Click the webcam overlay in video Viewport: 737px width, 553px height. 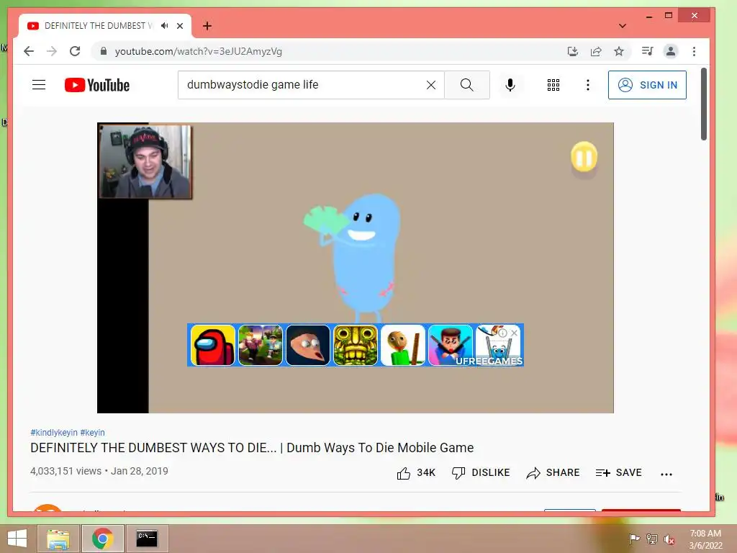pyautogui.click(x=145, y=161)
